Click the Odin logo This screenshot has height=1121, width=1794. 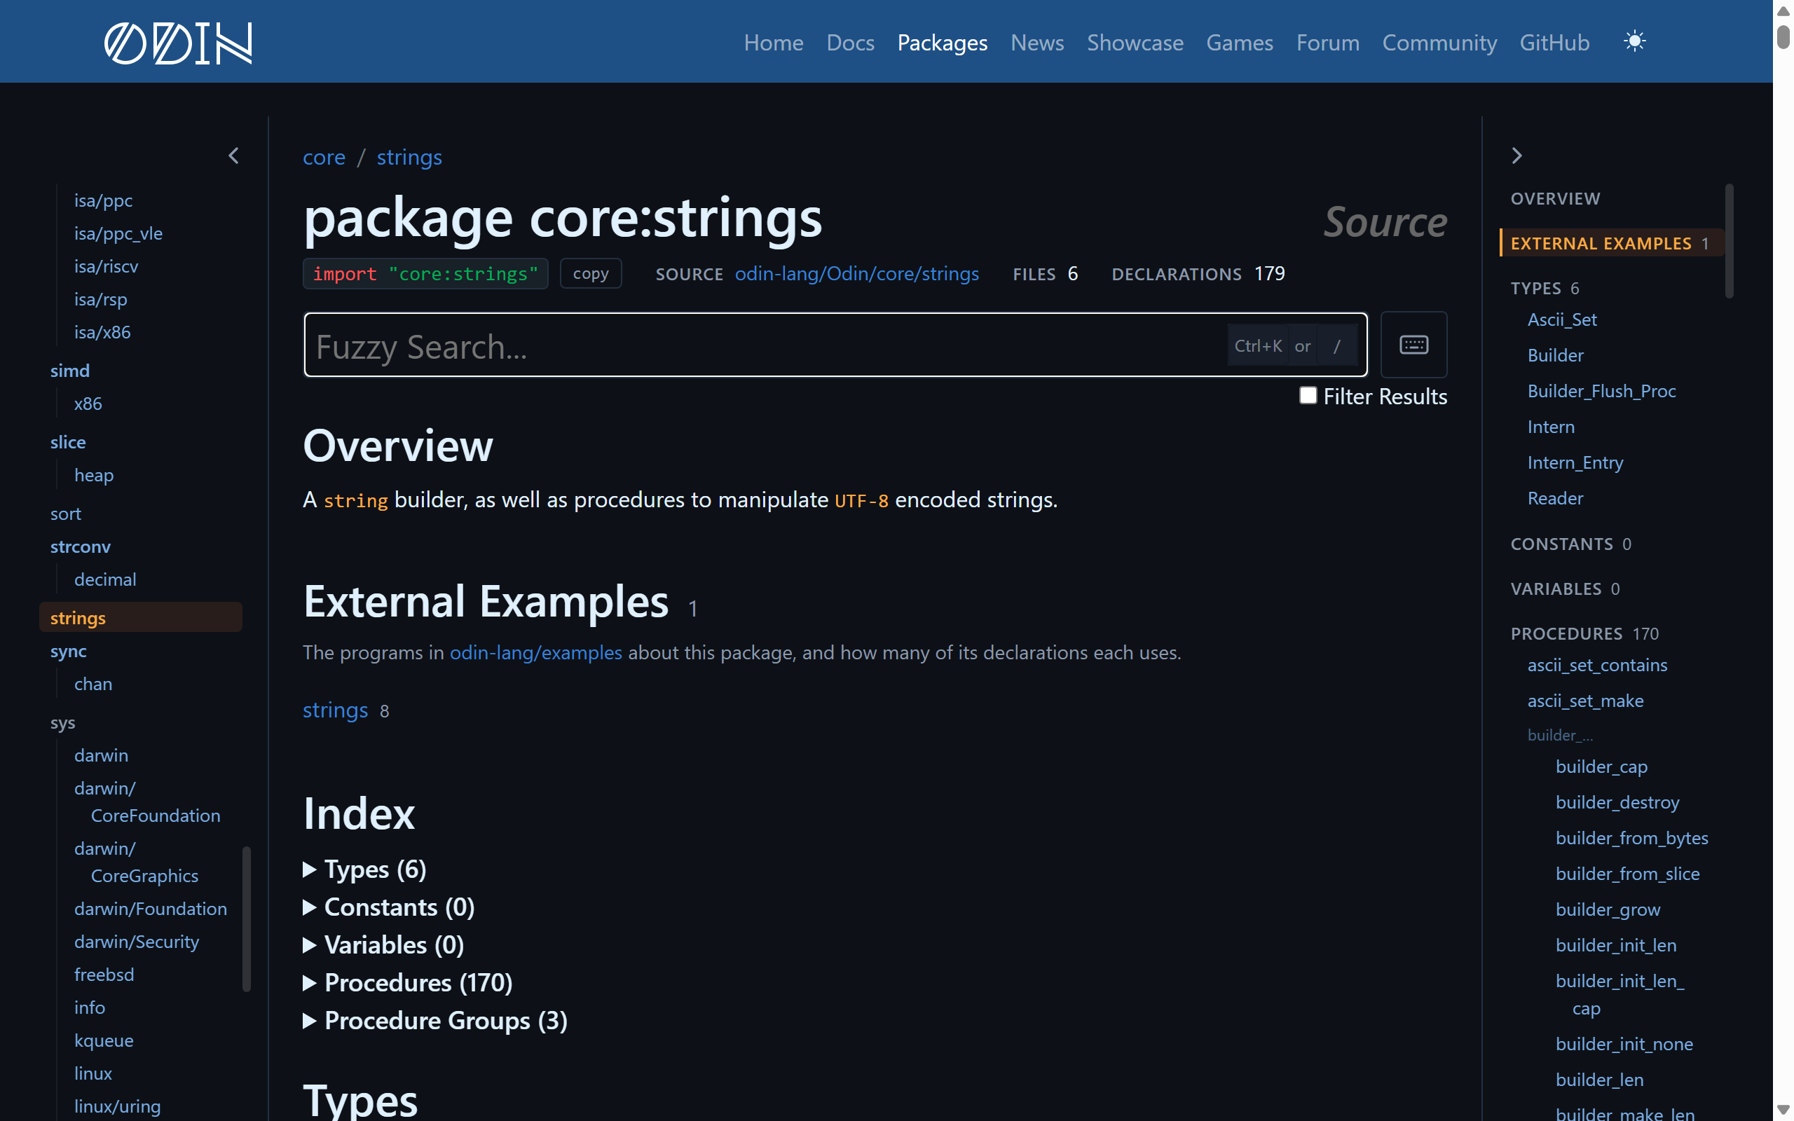pos(178,42)
